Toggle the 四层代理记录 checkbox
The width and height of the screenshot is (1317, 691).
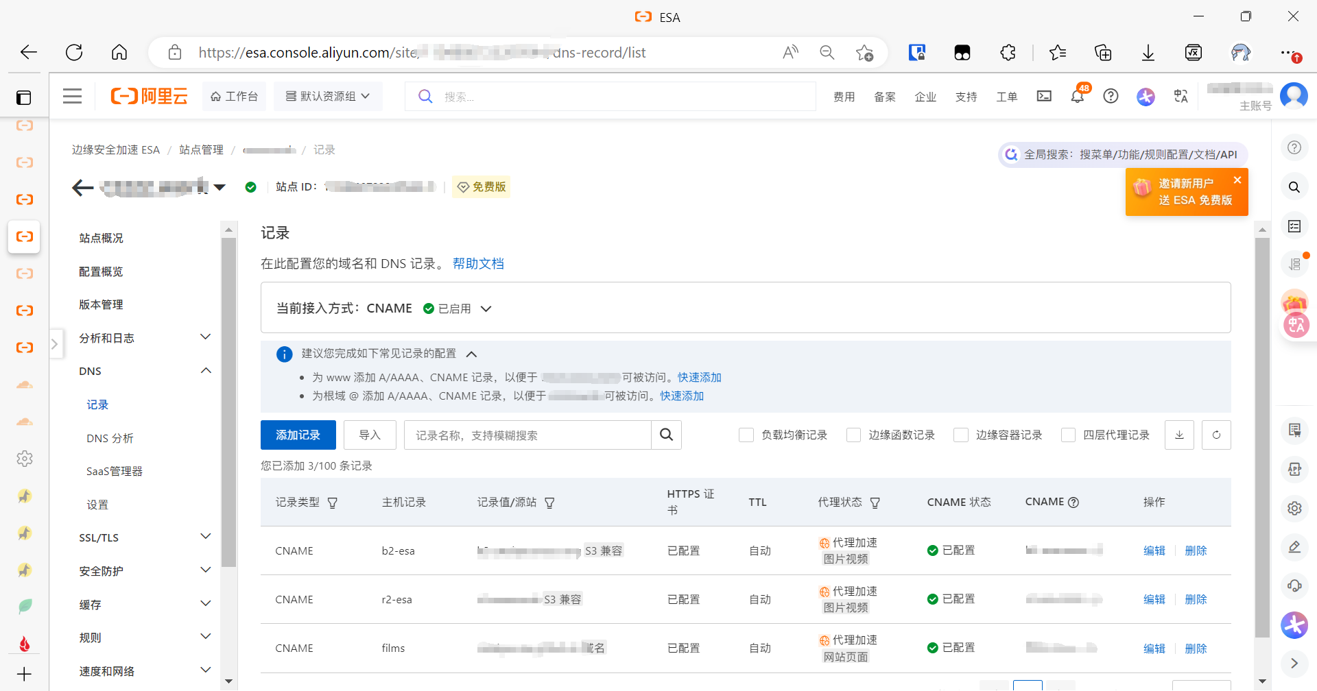click(x=1067, y=435)
